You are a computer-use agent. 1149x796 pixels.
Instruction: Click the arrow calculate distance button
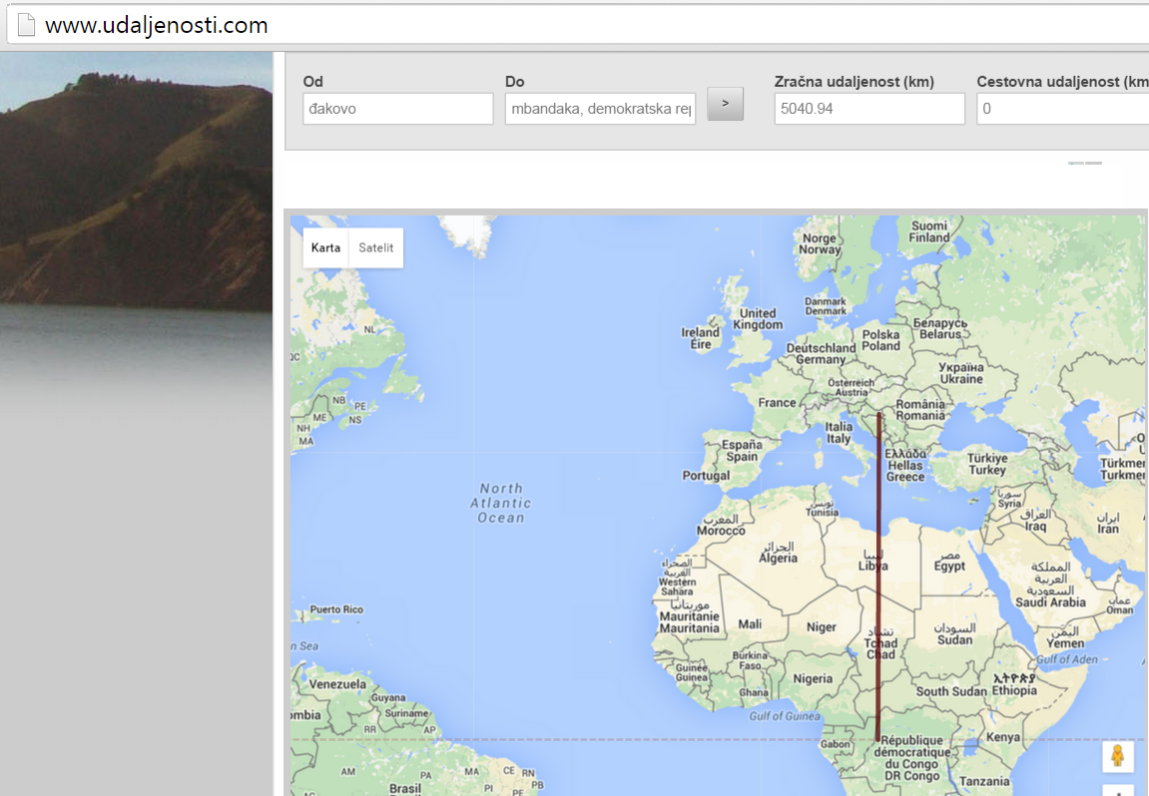coord(725,104)
